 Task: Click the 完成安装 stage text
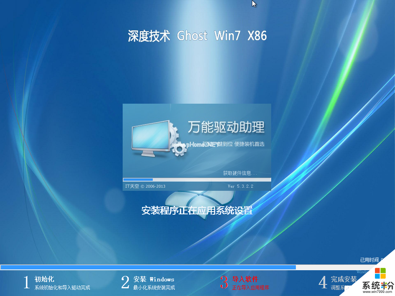point(343,278)
